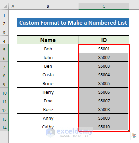This screenshot has height=143, width=139.
Task: Select the cell containing Herry
Action: pos(48,92)
